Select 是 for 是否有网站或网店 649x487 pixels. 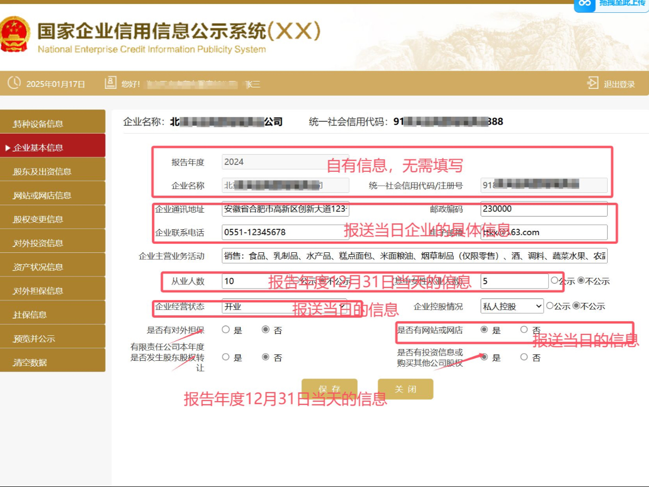point(484,329)
